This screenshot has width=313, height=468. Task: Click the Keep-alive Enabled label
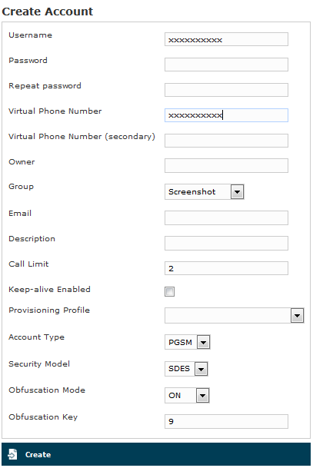click(49, 290)
